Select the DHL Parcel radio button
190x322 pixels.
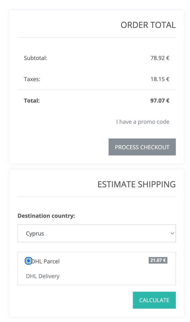point(28,261)
